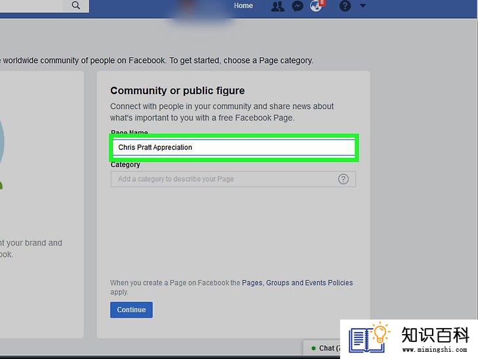Image resolution: width=478 pixels, height=359 pixels.
Task: Click the search magnifier icon
Action: pyautogui.click(x=76, y=5)
